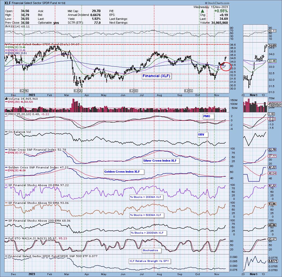Click the 47.22 Golden Cross value tag on right
282x277 pixels.
(x=272, y=167)
